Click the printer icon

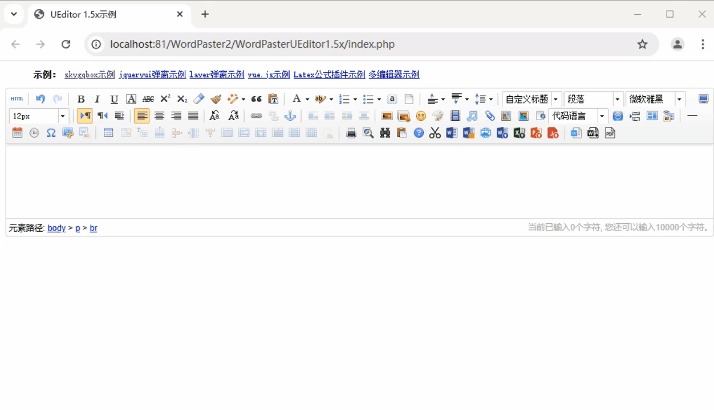click(351, 133)
